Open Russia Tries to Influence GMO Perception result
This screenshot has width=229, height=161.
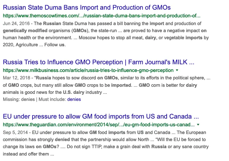(99, 62)
